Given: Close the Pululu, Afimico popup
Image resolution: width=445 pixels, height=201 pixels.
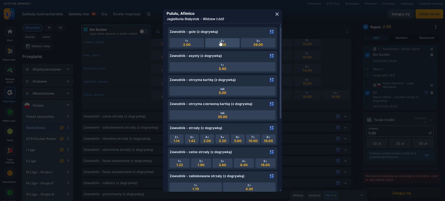Looking at the screenshot, I should click(x=277, y=14).
